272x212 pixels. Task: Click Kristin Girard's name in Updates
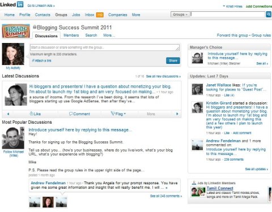(x=219, y=103)
